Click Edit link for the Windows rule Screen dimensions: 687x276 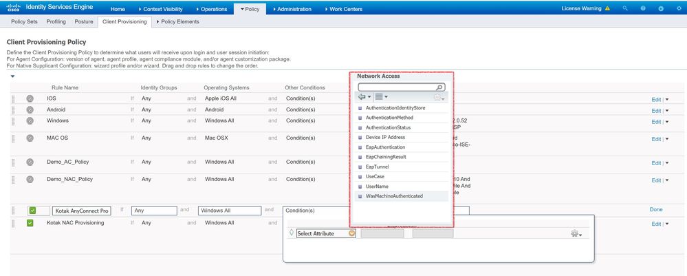click(x=656, y=122)
